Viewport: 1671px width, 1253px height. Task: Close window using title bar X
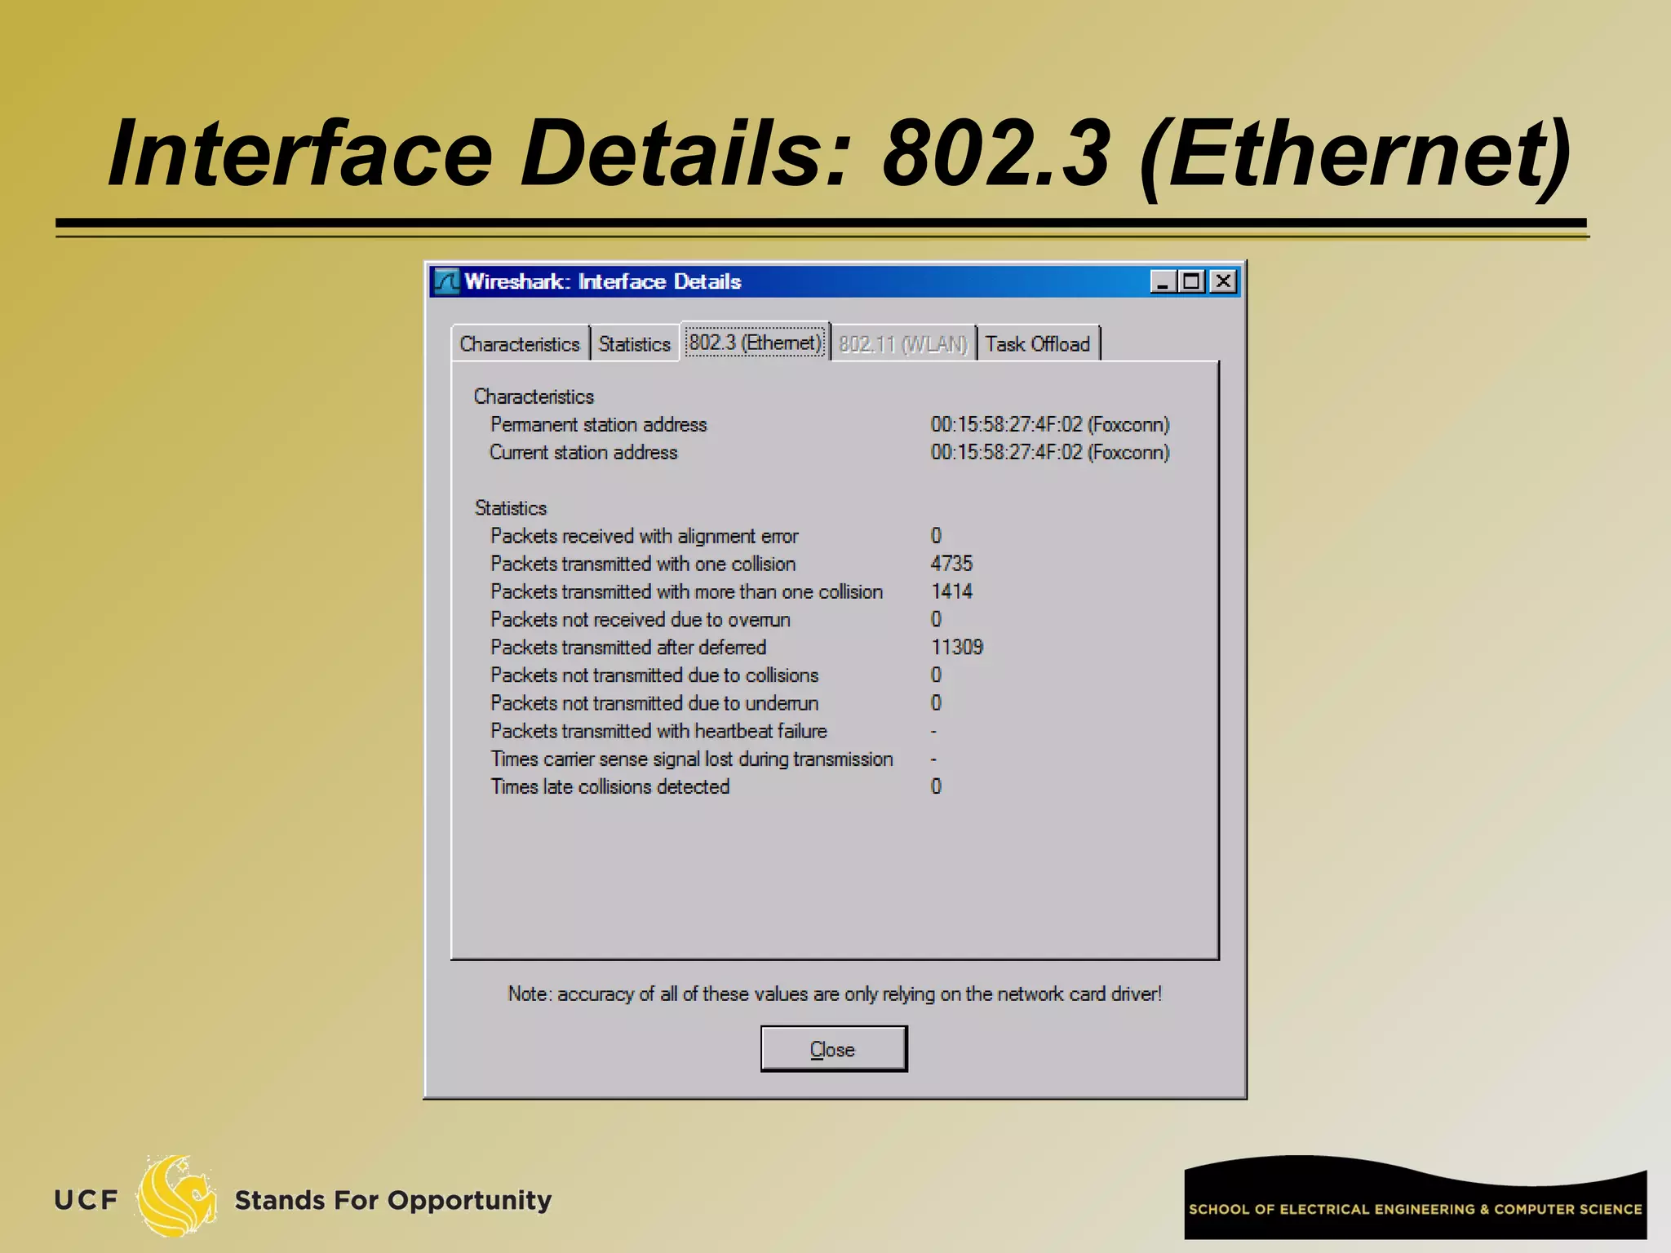(1223, 281)
